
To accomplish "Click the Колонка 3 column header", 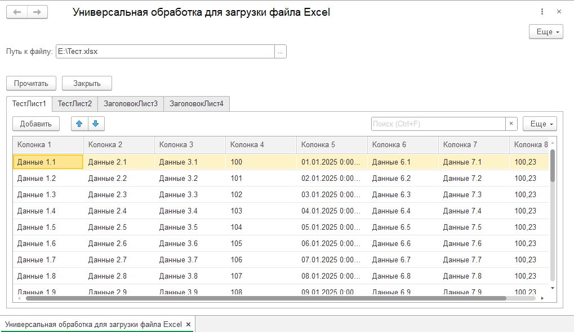I will (190, 144).
